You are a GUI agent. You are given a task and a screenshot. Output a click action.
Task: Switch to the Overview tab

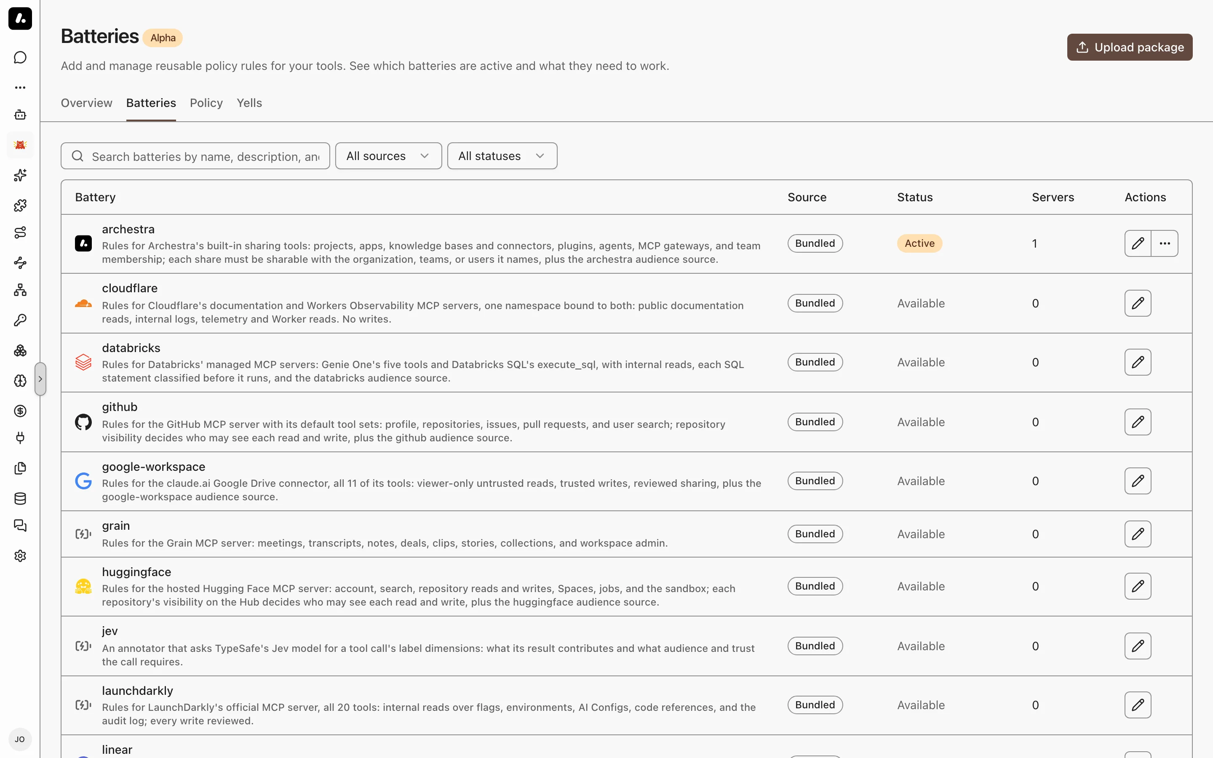coord(87,103)
